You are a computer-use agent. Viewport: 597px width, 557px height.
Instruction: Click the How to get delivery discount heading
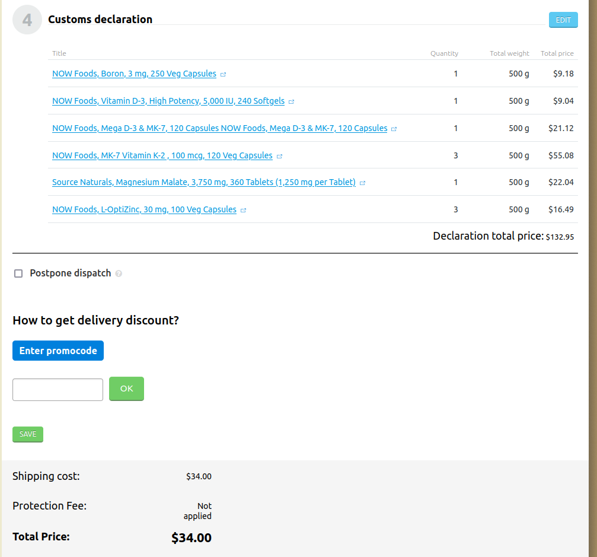(95, 320)
